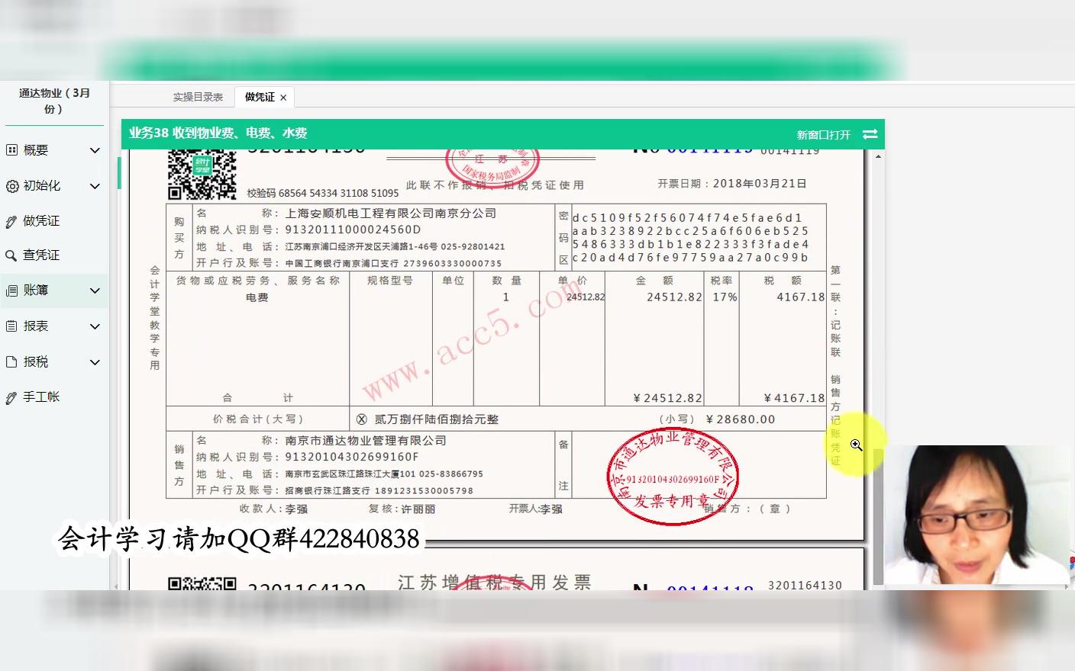Click the 初始化 gear icon

coord(11,186)
